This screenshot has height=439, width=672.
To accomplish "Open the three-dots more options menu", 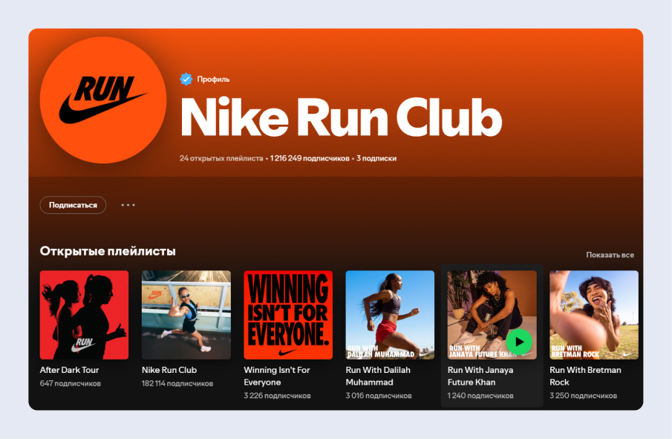I will pos(128,205).
